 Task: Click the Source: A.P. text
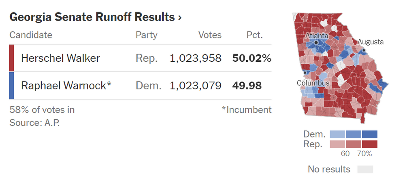click(x=34, y=122)
